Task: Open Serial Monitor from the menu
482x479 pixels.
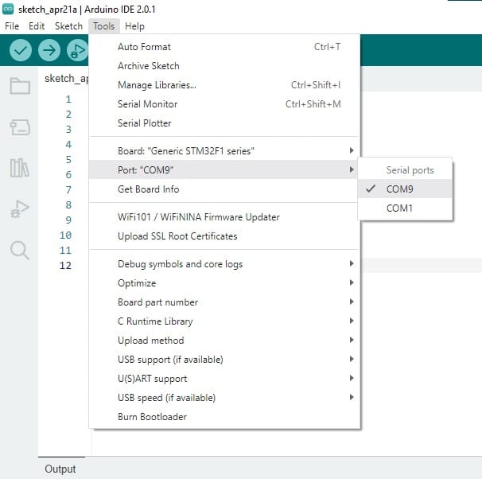Action: click(224, 104)
